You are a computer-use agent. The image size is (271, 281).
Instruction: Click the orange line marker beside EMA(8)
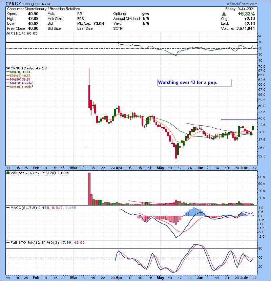(x=8, y=76)
